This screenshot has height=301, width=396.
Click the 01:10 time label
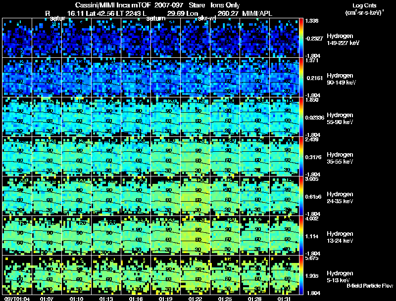click(x=76, y=299)
